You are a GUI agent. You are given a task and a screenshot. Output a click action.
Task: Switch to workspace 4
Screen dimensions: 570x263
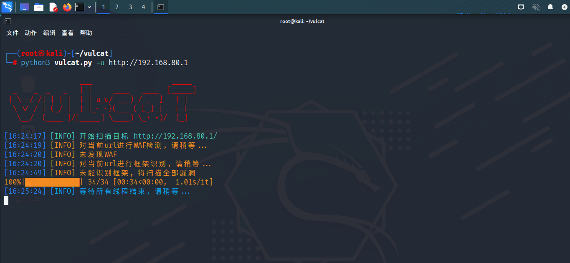[143, 7]
